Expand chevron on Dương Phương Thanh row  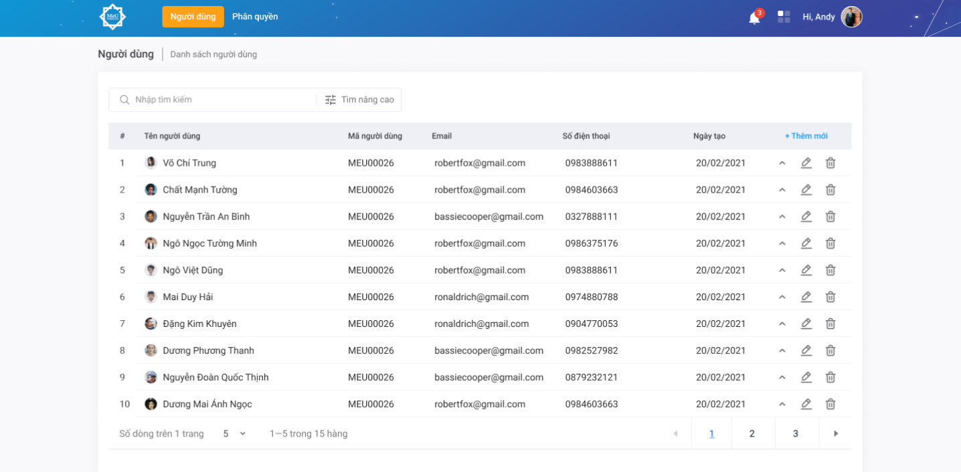pos(782,350)
